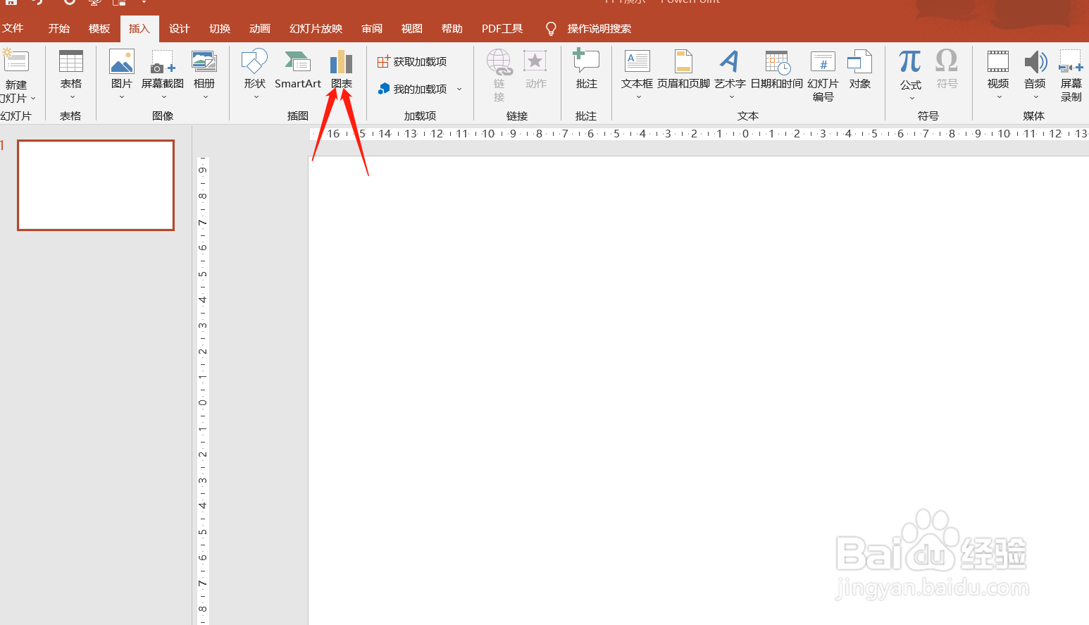
Task: Select slide 1 thumbnail
Action: tap(96, 185)
